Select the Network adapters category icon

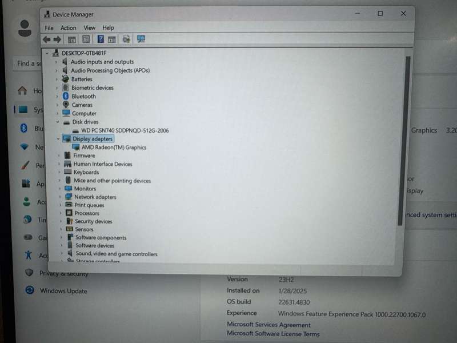tap(69, 197)
